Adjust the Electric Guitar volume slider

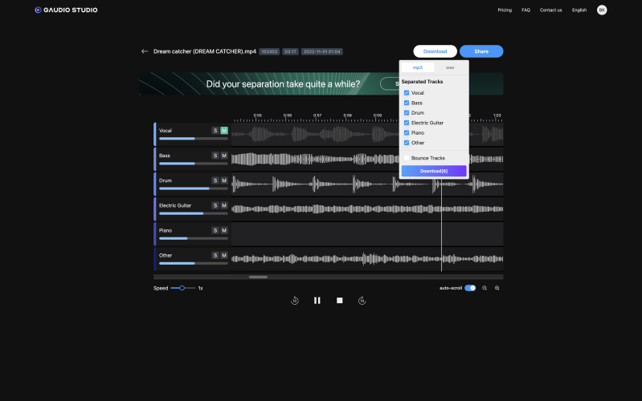(194, 213)
